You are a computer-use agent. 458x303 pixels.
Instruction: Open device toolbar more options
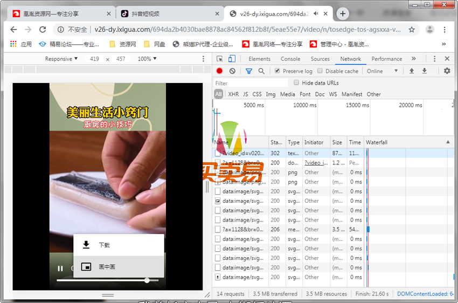(x=203, y=59)
